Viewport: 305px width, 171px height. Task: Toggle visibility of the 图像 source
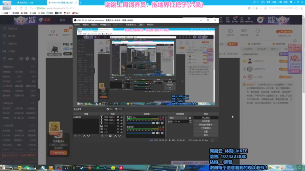118,126
